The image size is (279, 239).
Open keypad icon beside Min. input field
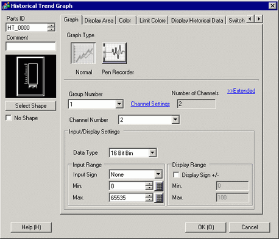159,186
